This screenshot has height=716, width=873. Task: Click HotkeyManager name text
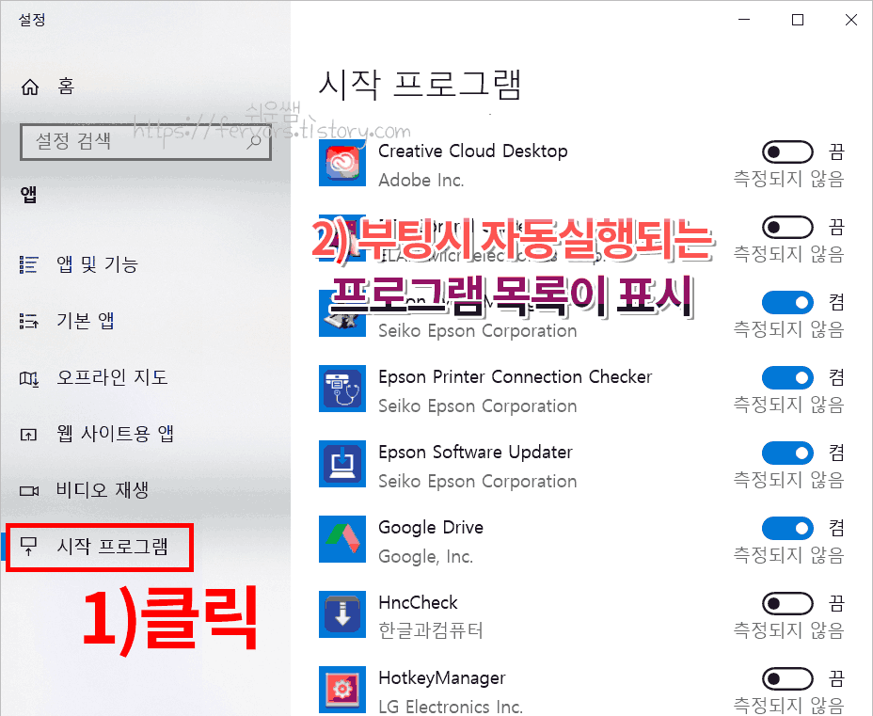(442, 678)
